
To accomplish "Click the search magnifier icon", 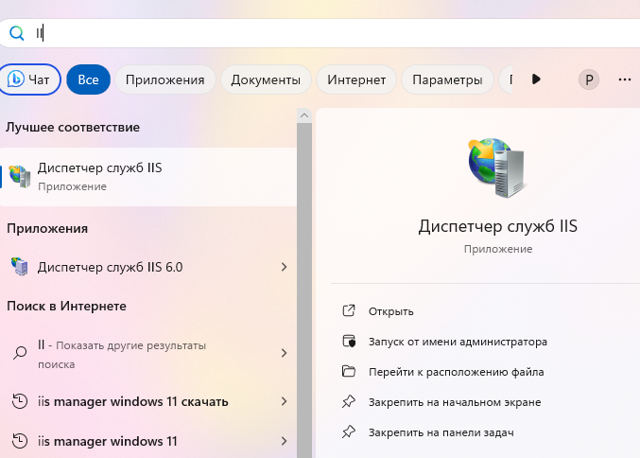I will click(x=17, y=33).
